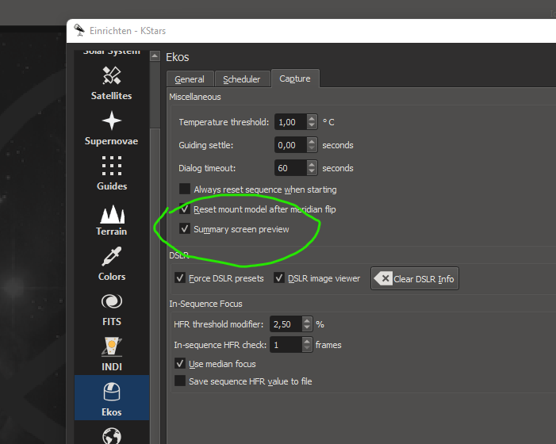Decrease Guiding settle with down arrow
The image size is (556, 444).
coord(312,148)
